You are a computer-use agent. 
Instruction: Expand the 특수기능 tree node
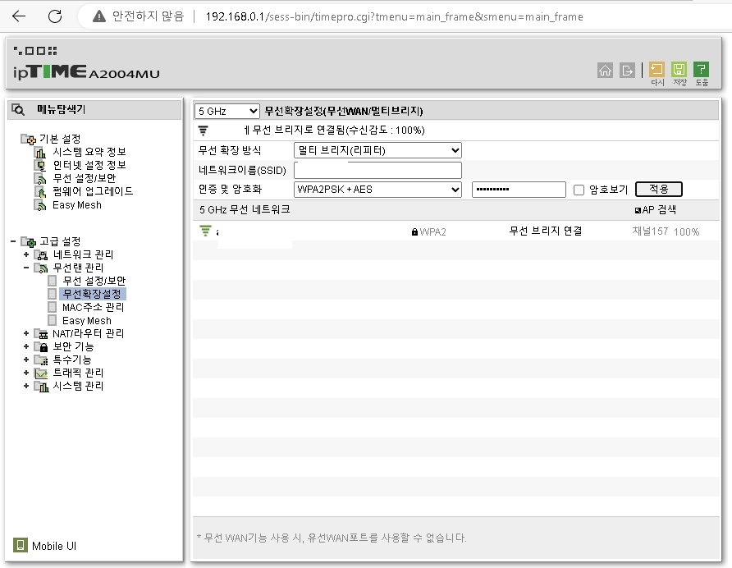[x=26, y=360]
